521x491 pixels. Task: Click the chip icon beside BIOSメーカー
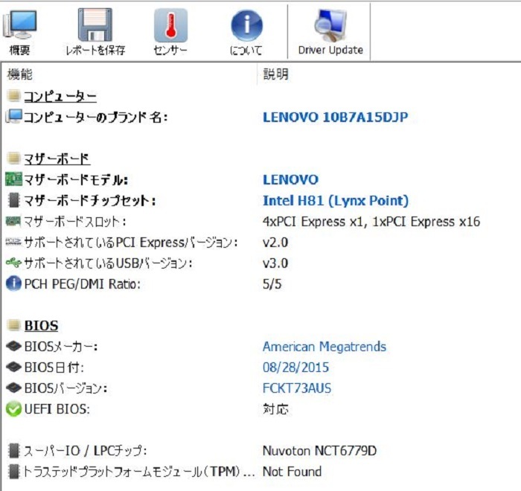point(13,346)
